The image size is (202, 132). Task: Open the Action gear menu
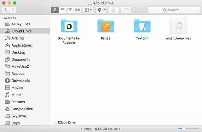tap(101, 10)
